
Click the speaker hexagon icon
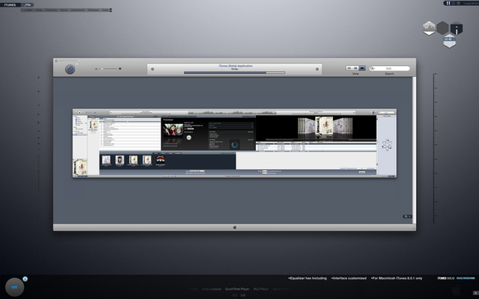[449, 40]
